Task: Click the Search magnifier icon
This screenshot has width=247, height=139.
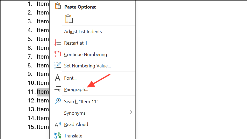Action: click(58, 101)
